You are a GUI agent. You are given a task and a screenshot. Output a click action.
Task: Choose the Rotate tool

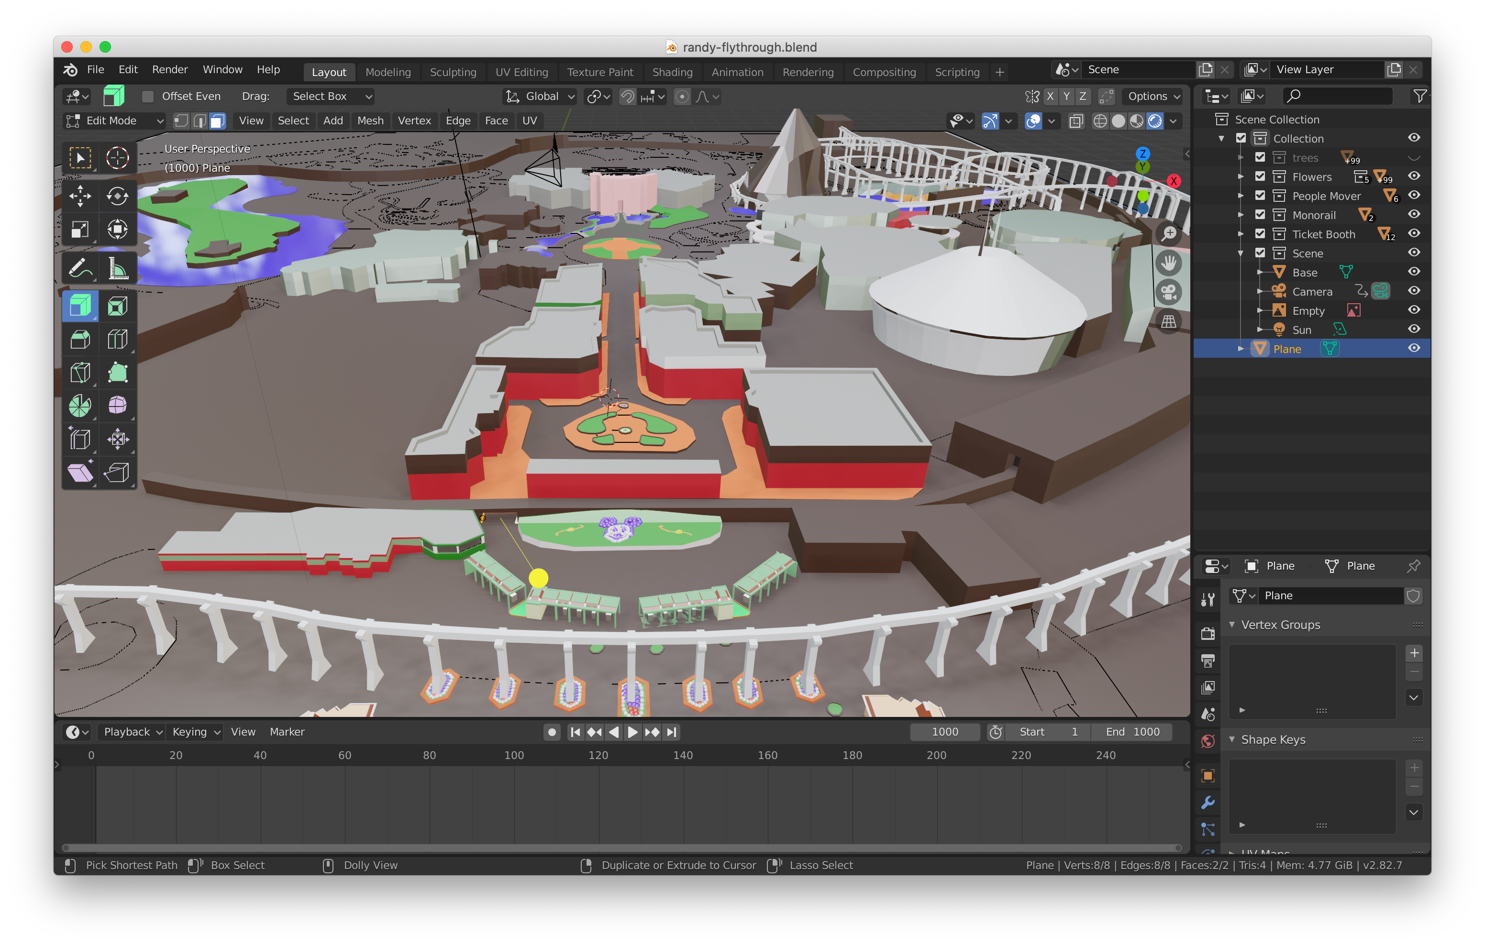pos(117,197)
